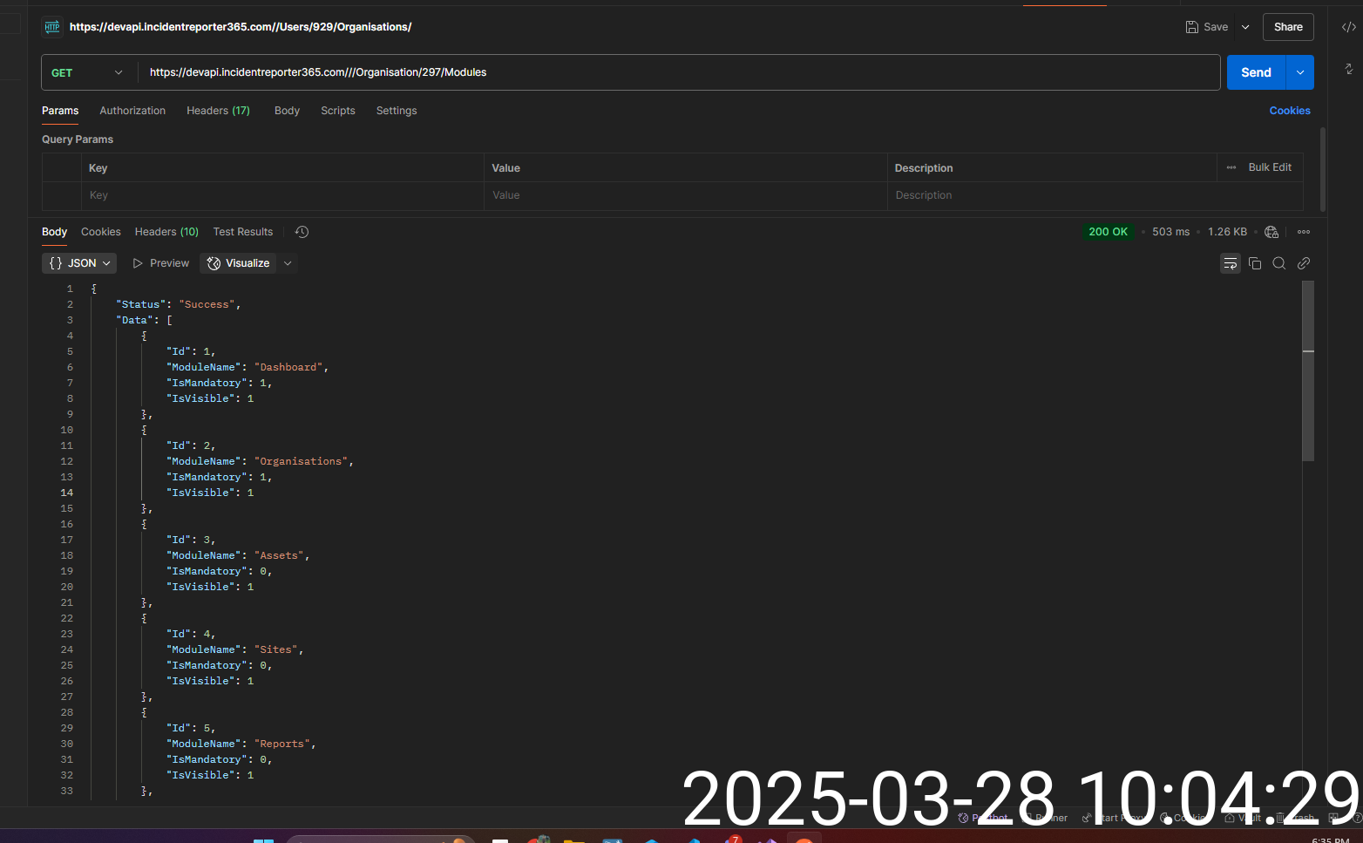Click the network globe icon beside response size

pos(1271,232)
